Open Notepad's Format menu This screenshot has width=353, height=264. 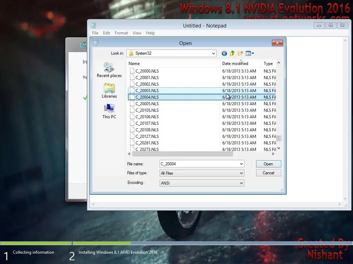pyautogui.click(x=121, y=33)
